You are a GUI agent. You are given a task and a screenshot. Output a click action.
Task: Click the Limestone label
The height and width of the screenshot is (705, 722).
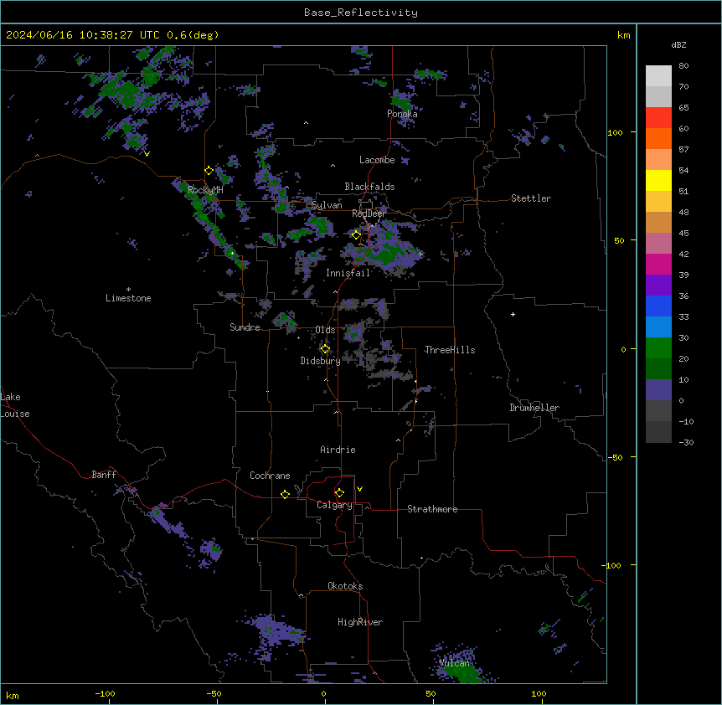pos(128,298)
